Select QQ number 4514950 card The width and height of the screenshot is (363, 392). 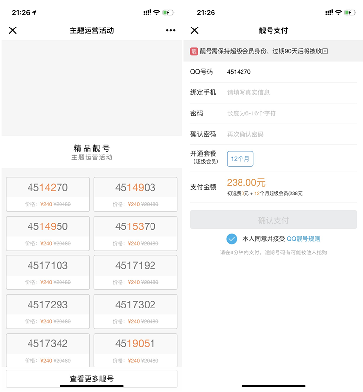pyautogui.click(x=48, y=233)
